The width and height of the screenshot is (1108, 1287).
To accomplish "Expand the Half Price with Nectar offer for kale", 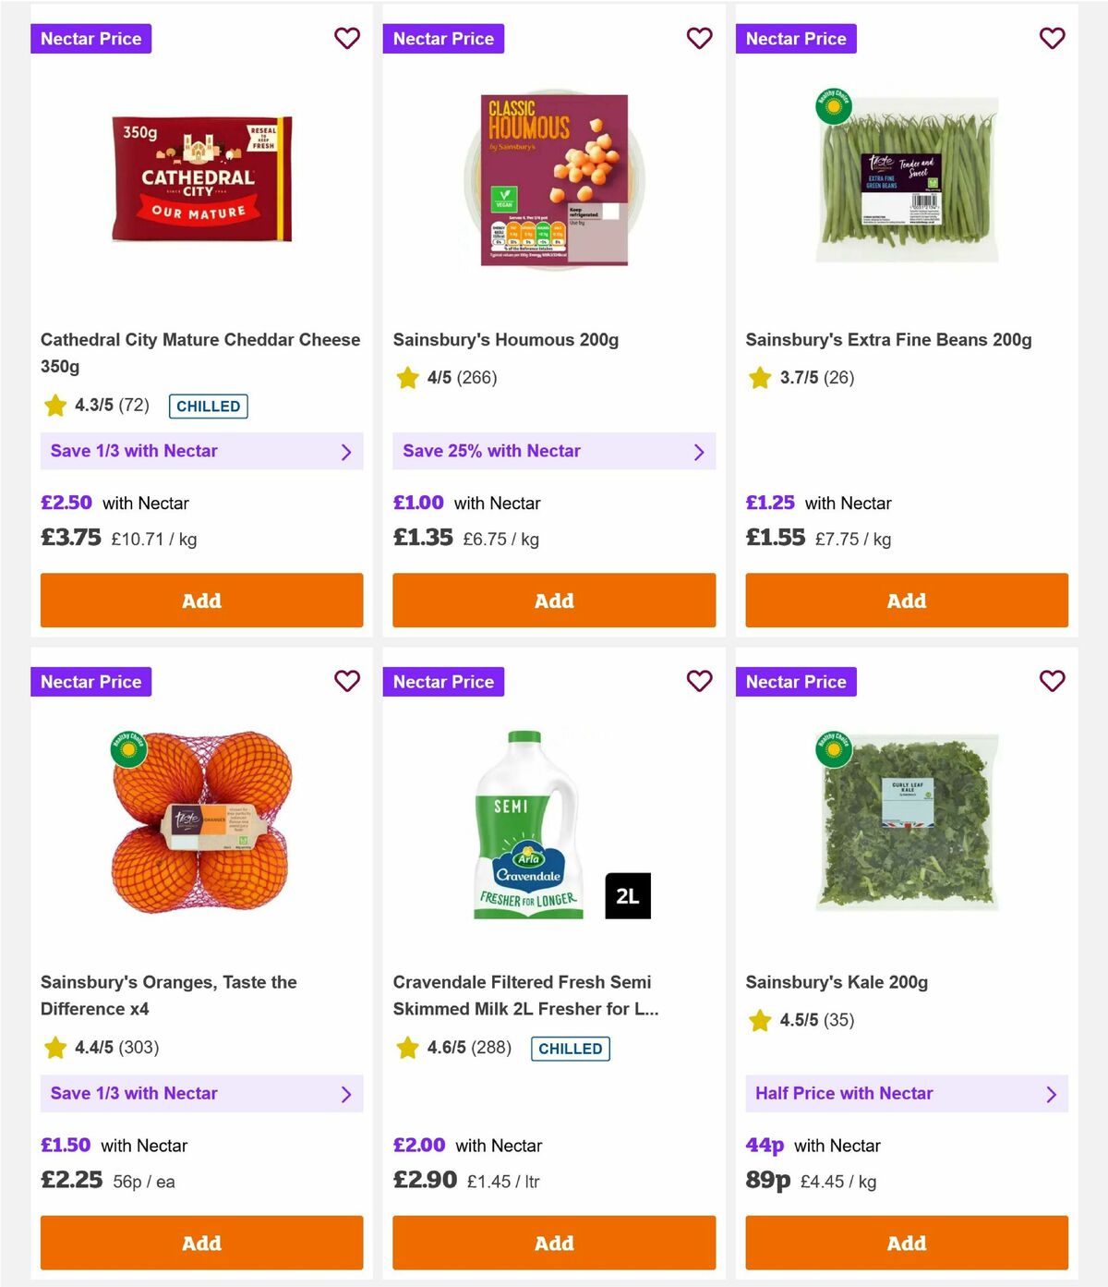I will pos(907,1094).
